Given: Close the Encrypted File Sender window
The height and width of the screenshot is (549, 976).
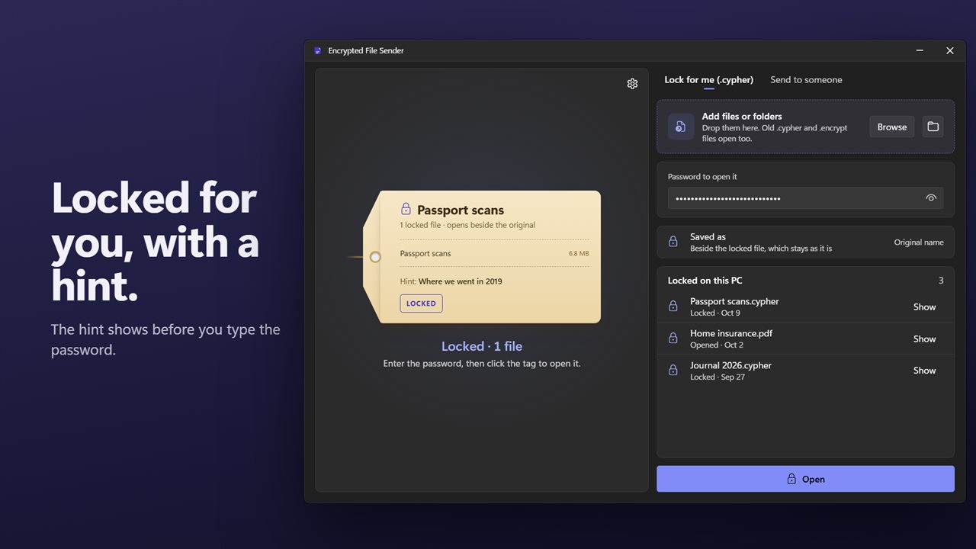Looking at the screenshot, I should [949, 51].
